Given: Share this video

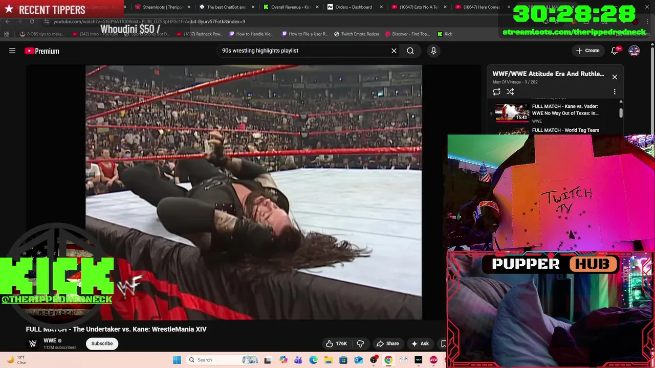Looking at the screenshot, I should coord(387,343).
